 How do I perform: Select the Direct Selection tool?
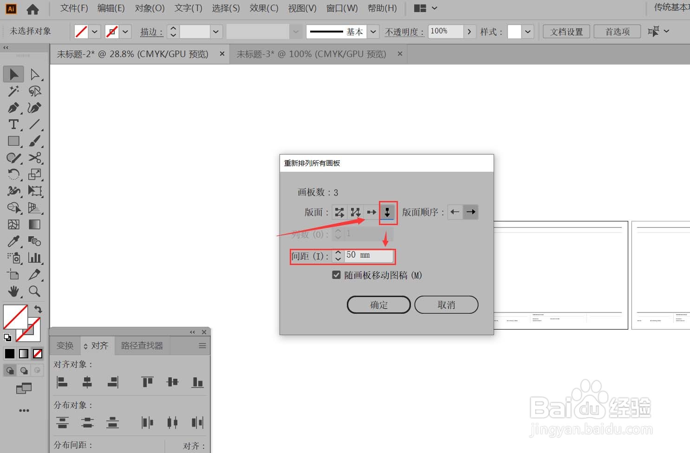click(34, 74)
